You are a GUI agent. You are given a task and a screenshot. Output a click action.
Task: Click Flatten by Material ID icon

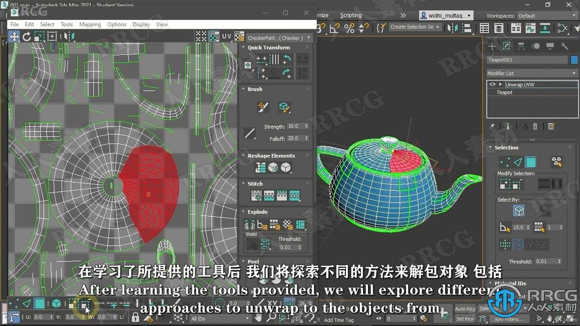(288, 224)
